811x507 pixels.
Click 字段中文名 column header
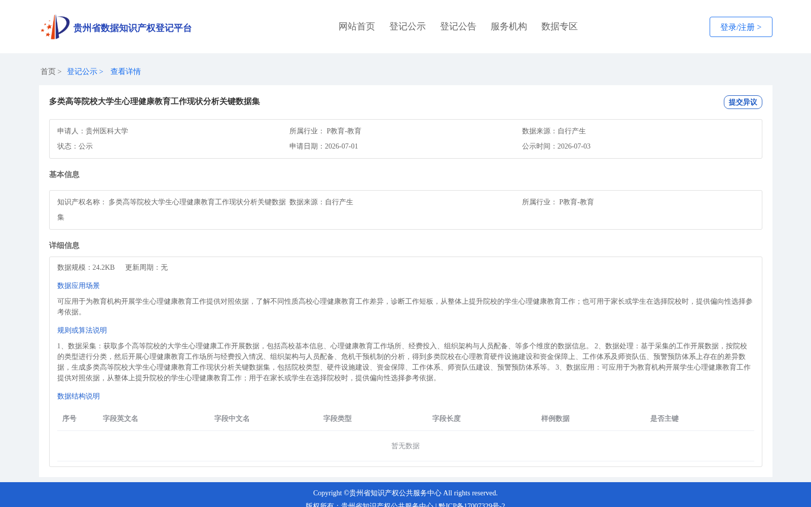click(232, 418)
